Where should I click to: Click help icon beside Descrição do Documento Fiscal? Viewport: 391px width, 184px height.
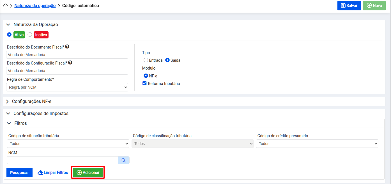coord(67,47)
